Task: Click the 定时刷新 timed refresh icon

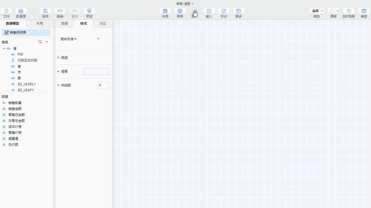Action: (x=348, y=11)
